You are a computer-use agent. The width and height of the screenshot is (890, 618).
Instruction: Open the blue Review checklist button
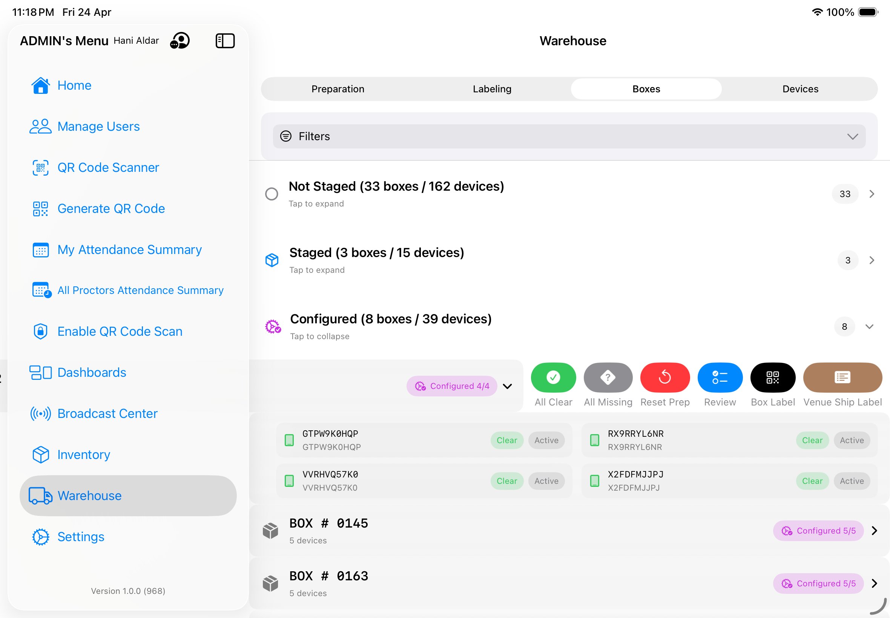(x=720, y=377)
